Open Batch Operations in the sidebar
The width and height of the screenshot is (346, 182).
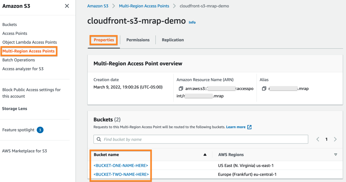click(19, 60)
